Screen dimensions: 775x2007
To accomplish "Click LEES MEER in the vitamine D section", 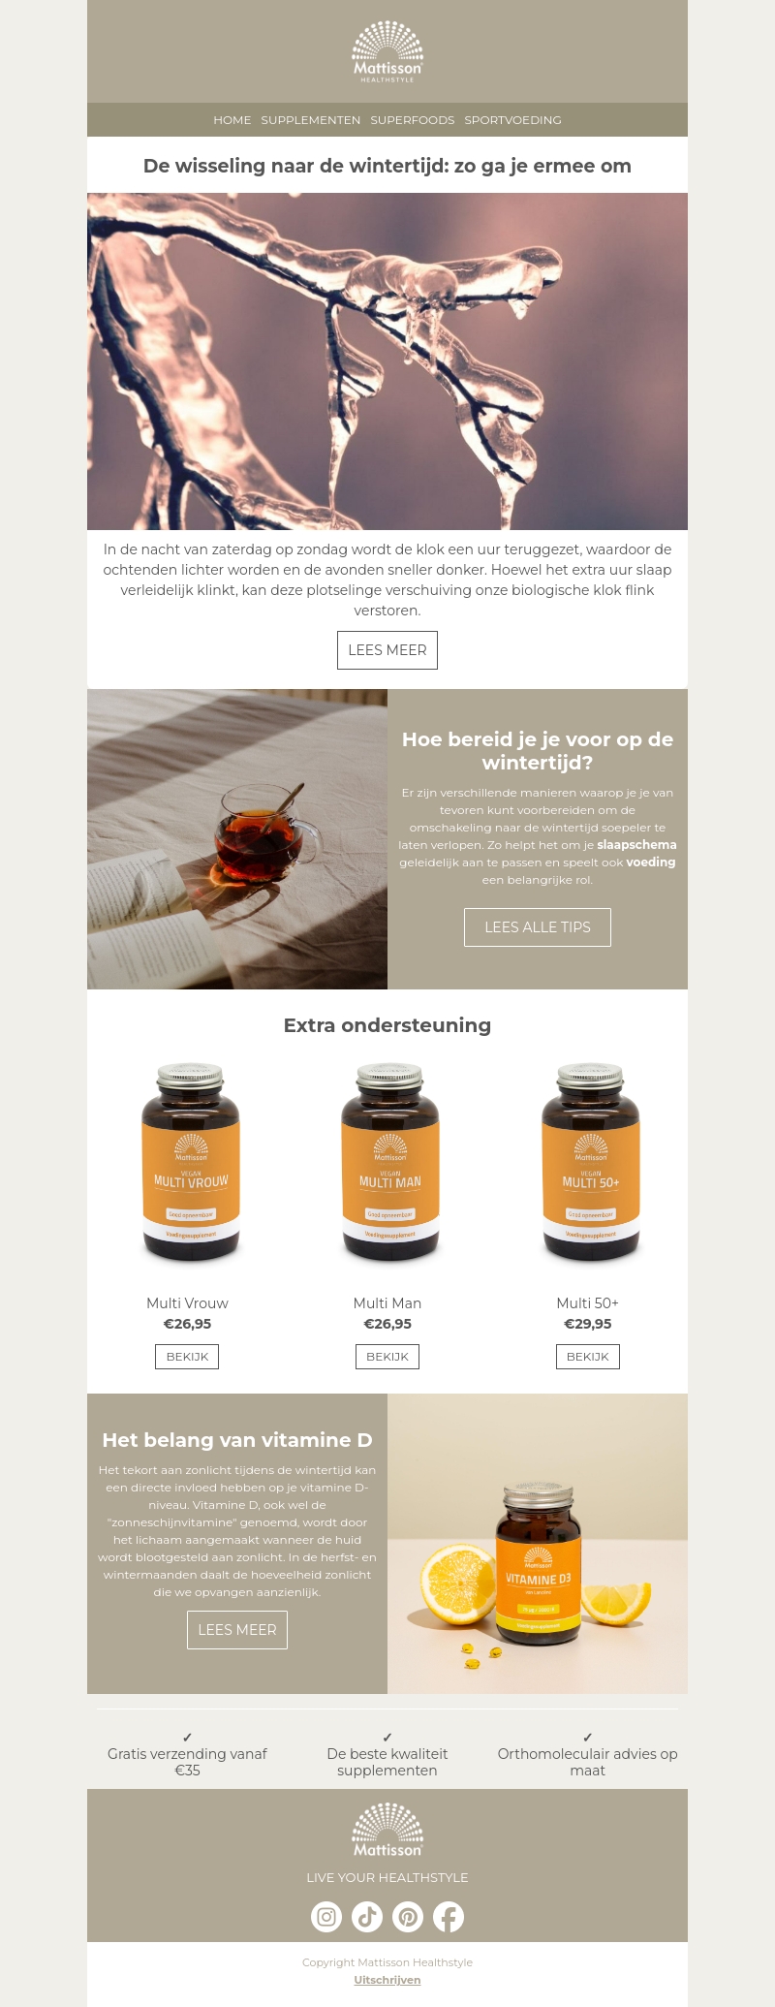I will pos(237,1630).
